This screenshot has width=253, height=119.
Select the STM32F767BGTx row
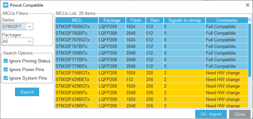(x=152, y=40)
